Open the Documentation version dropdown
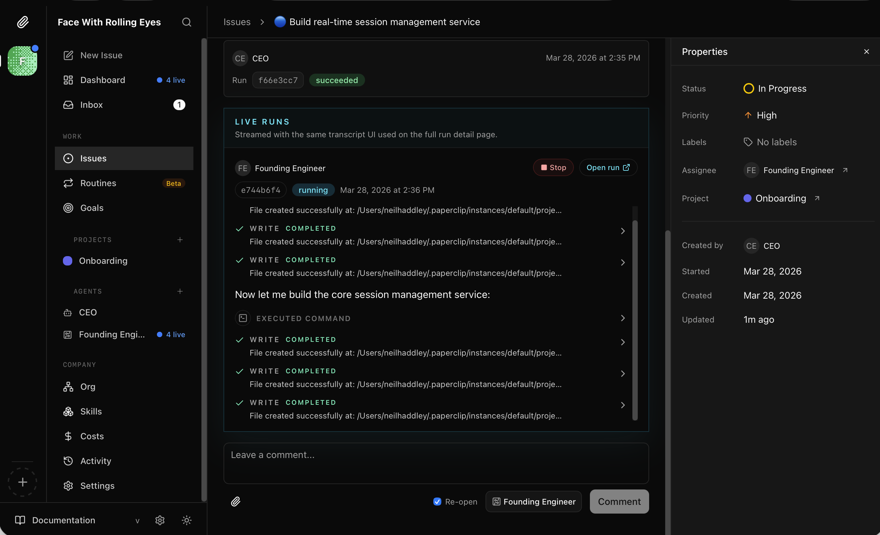 coord(137,521)
